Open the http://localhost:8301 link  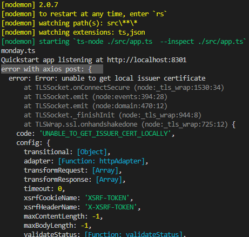146,60
